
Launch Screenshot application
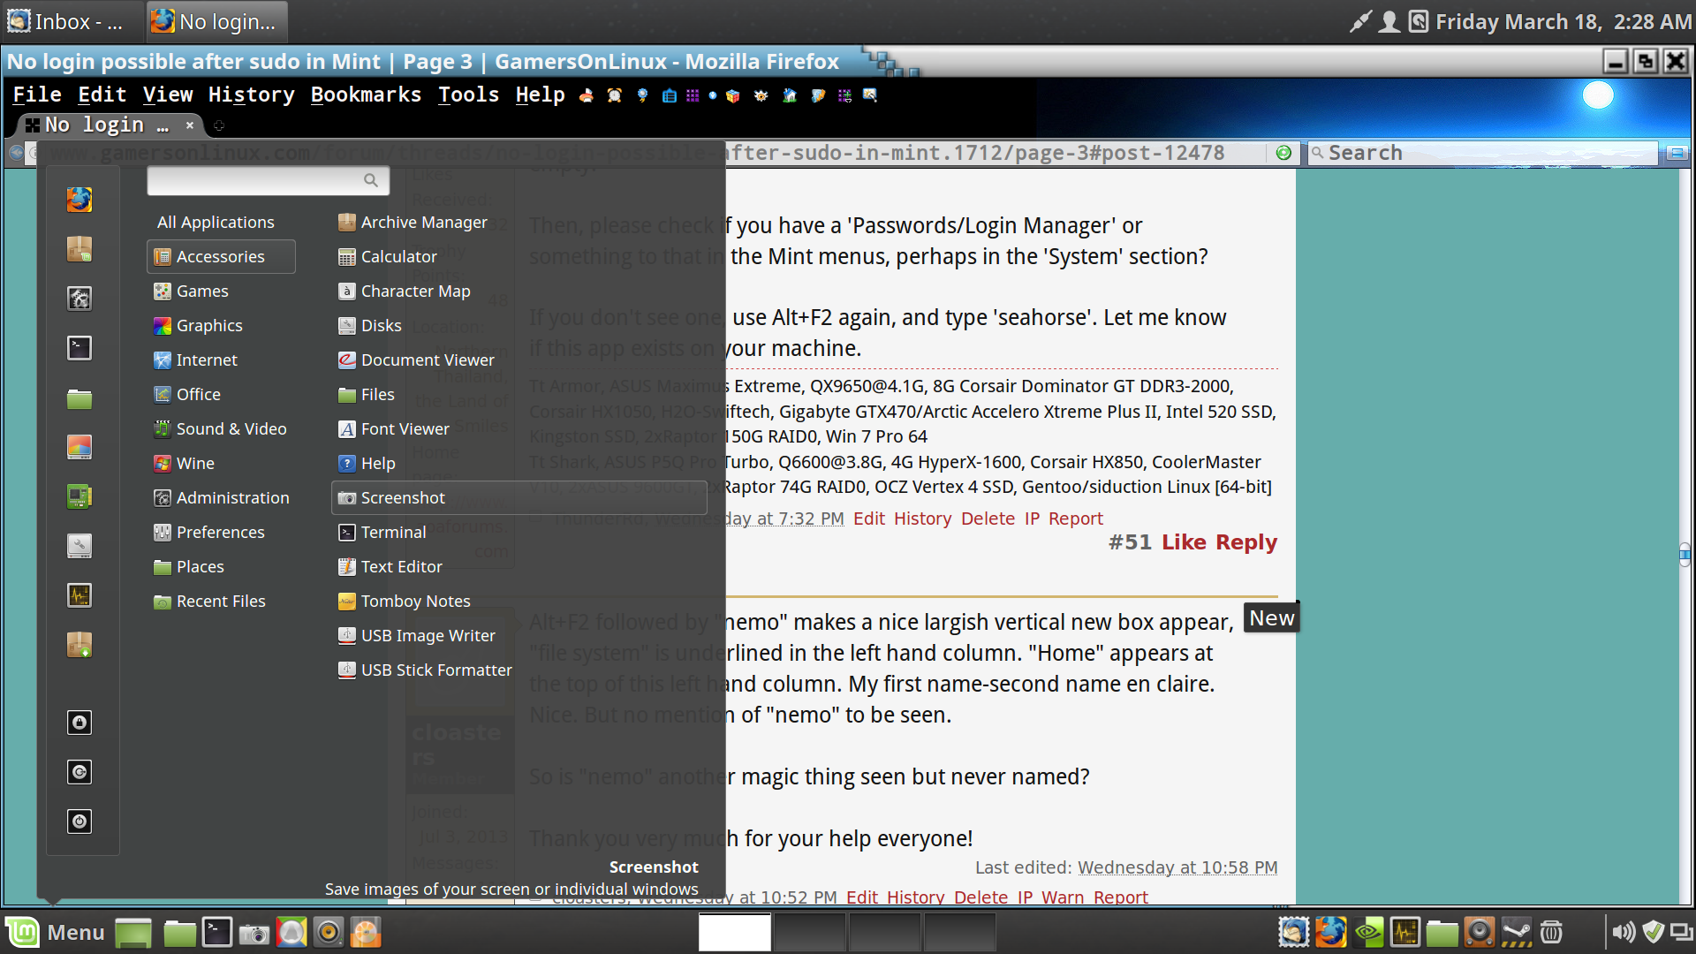[x=519, y=497]
